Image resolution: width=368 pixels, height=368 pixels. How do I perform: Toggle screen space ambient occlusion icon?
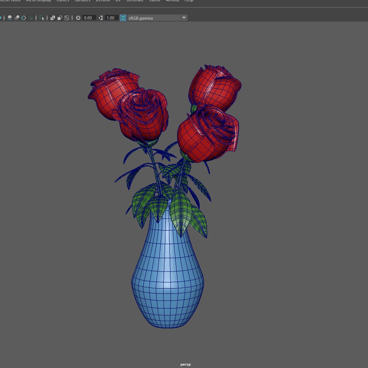coord(17,18)
